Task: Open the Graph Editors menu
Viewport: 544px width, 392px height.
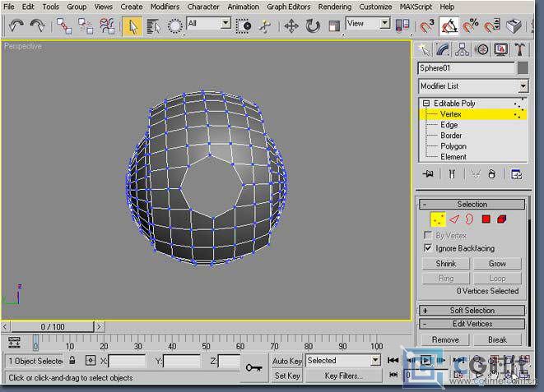Action: (288, 7)
